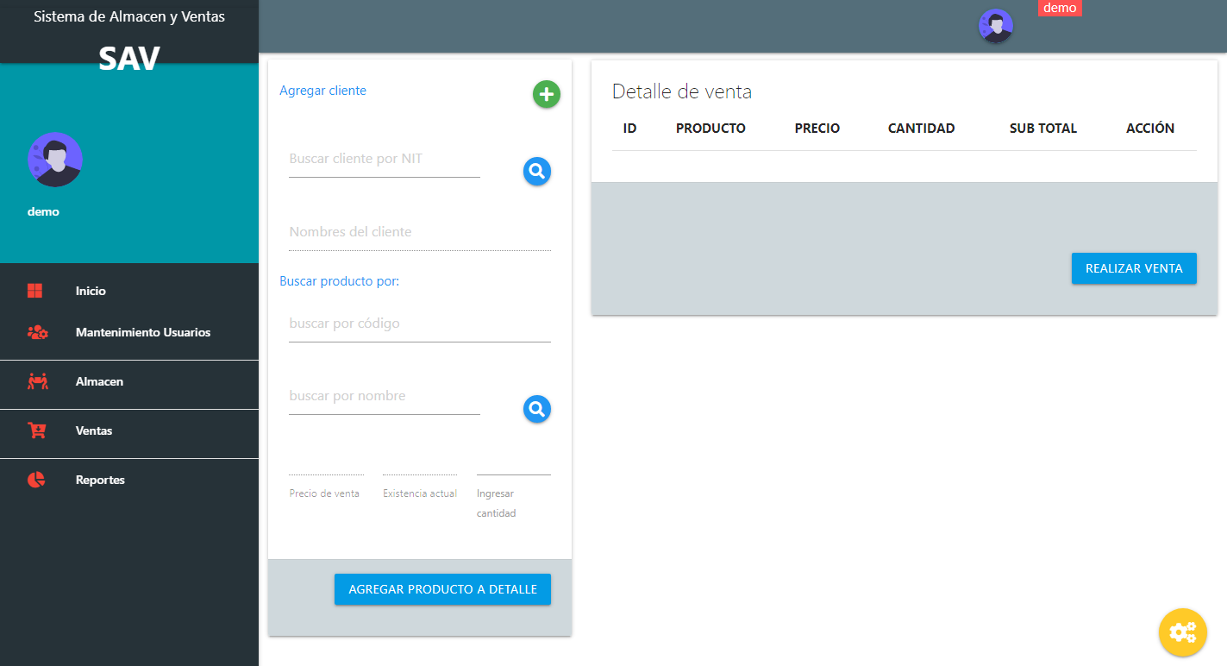Click the buscar por código input field
This screenshot has width=1227, height=666.
419,324
